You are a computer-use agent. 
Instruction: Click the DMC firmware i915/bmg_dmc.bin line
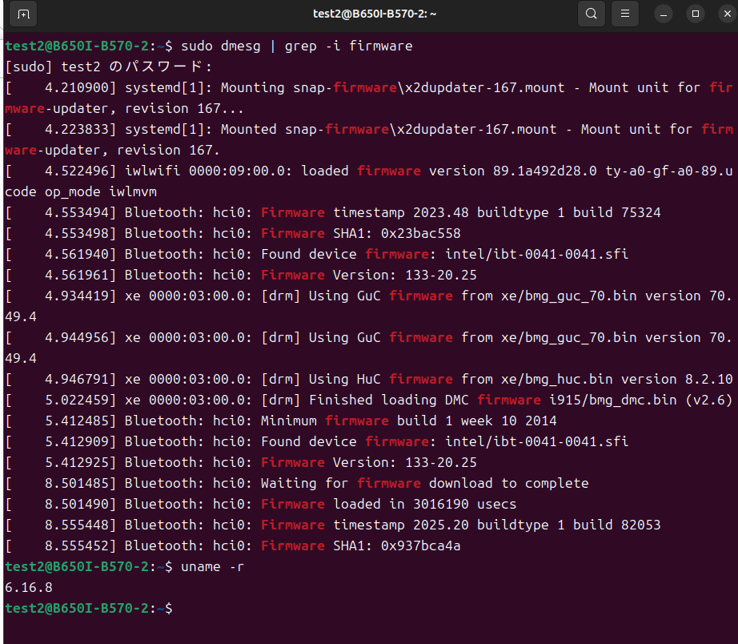click(x=368, y=400)
